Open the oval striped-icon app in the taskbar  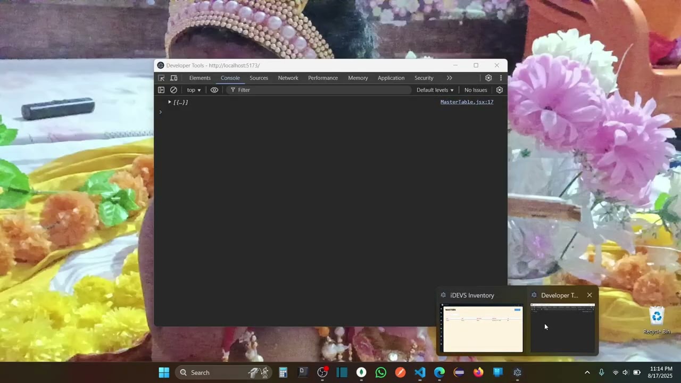[x=459, y=372]
